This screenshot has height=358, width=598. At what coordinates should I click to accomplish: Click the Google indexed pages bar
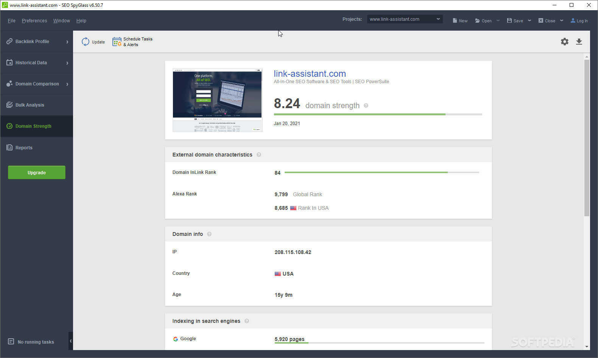coord(380,343)
